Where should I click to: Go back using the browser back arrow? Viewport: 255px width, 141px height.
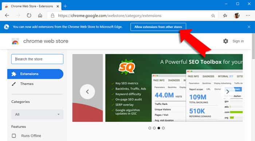click(7, 16)
